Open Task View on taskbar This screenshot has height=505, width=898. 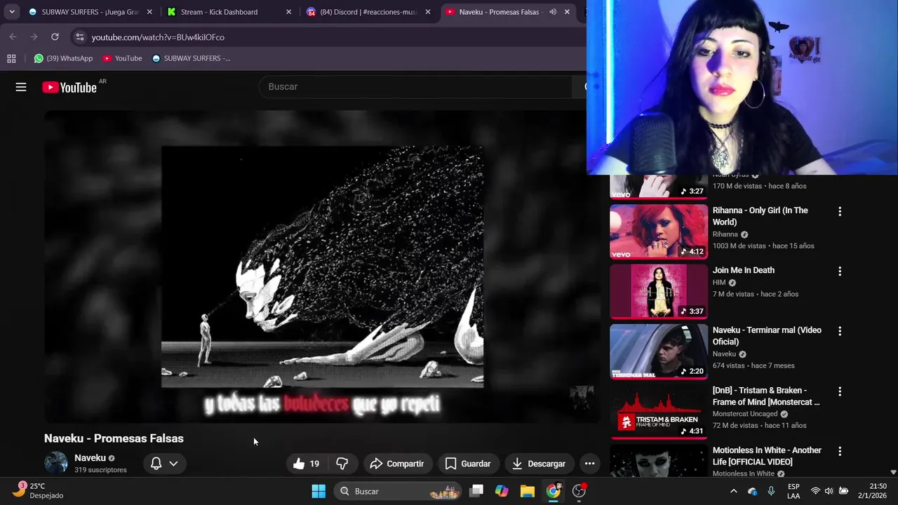(x=476, y=491)
